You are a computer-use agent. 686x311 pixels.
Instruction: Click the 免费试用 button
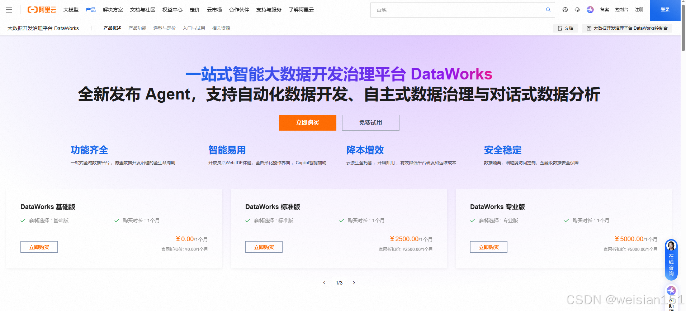pyautogui.click(x=371, y=123)
